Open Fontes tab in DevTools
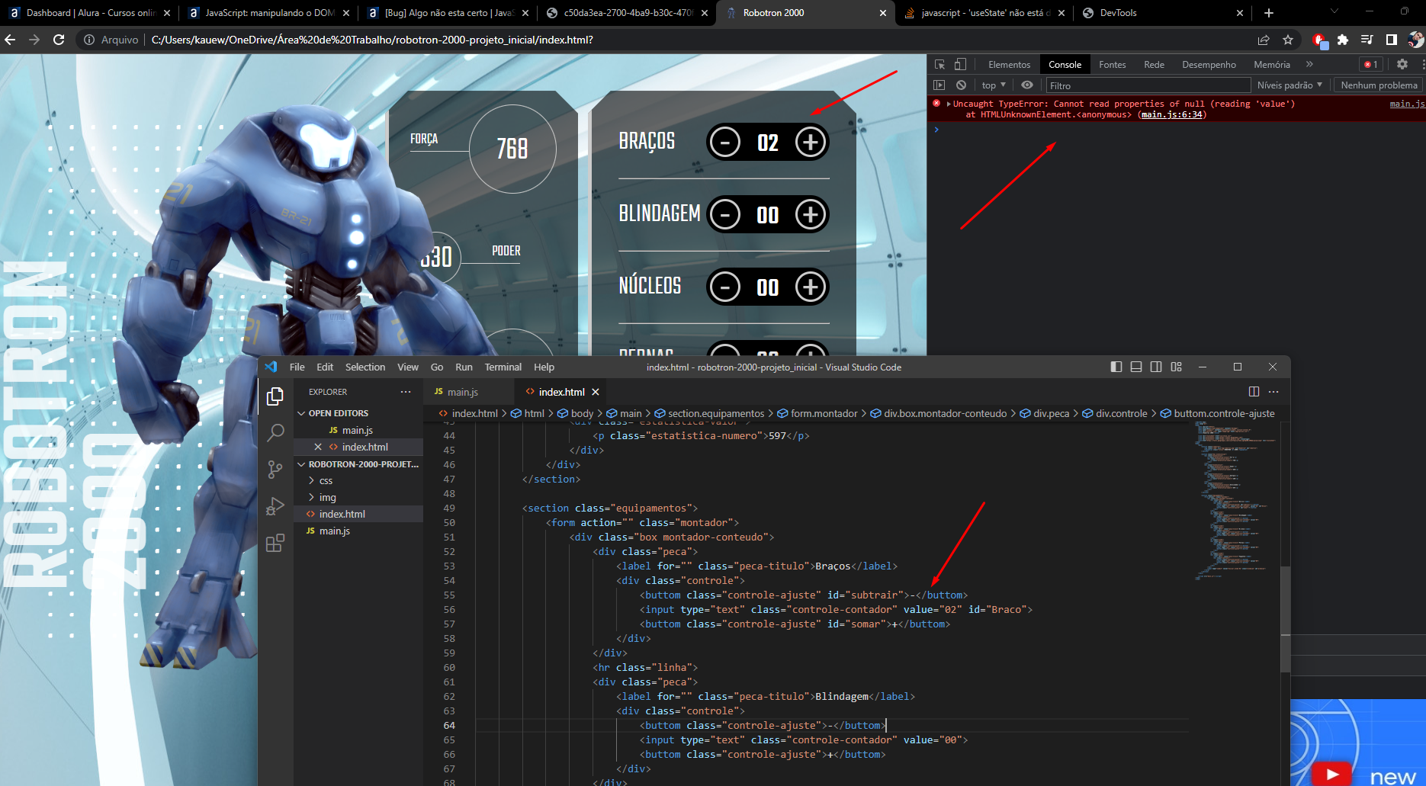 click(1112, 65)
